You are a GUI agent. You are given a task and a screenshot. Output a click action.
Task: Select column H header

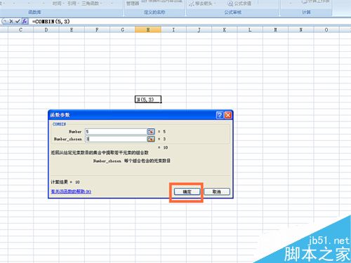148,29
